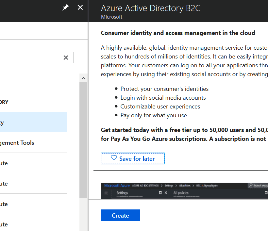Click the 'Protect your consumer's identities' bullet
Screen dimensions: 268x231
[164, 89]
